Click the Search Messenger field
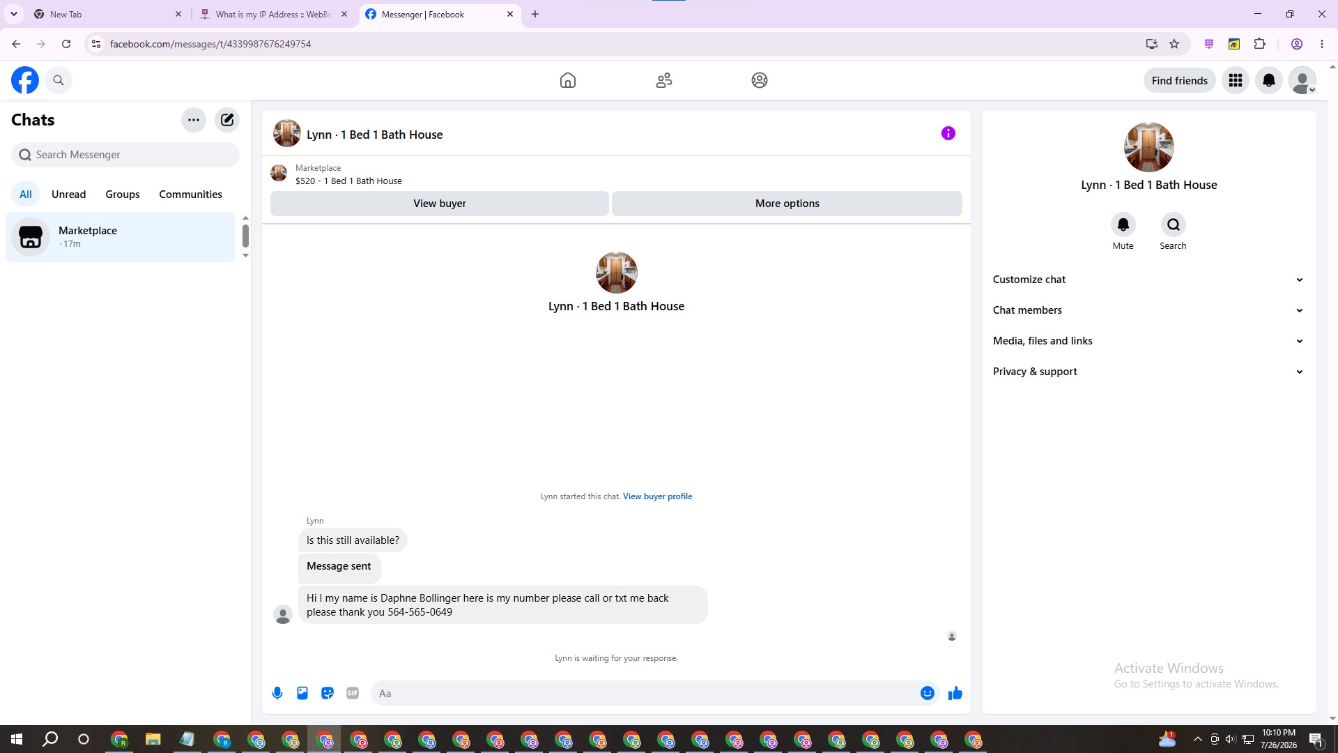Viewport: 1338px width, 753px height. (125, 155)
